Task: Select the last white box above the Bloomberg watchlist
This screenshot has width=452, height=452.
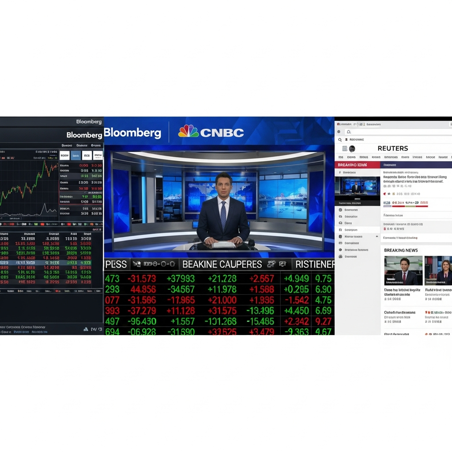Action: (98, 155)
